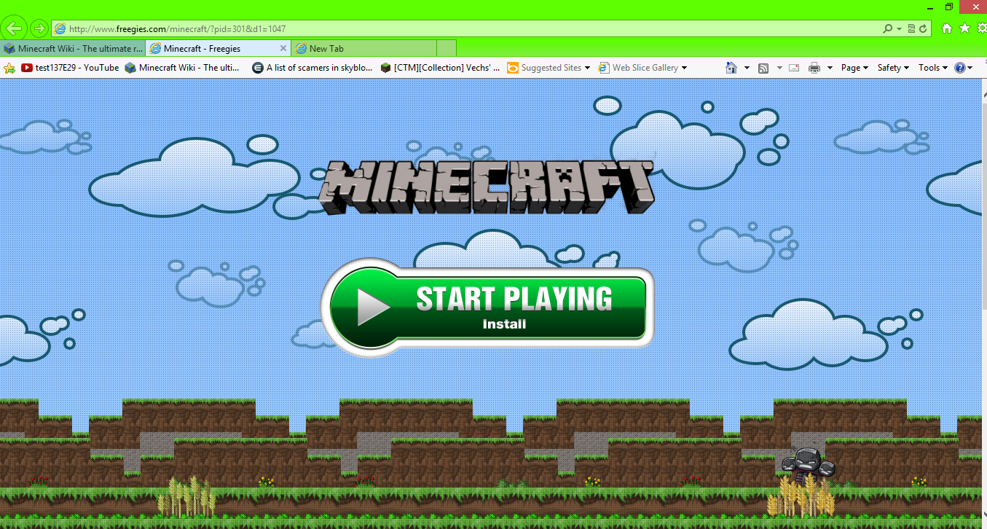Expand the address bar autocomplete dropdown arrow

[900, 29]
